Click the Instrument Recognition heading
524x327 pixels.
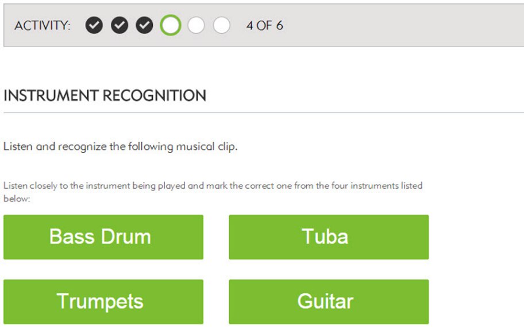105,95
